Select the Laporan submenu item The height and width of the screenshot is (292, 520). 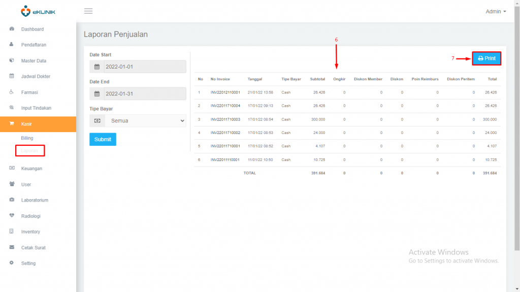coord(29,151)
